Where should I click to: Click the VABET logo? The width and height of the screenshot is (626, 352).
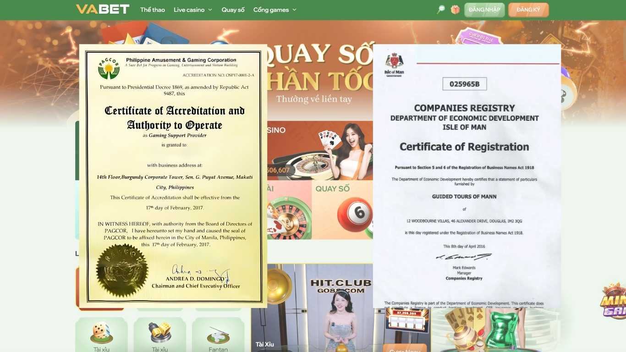tap(103, 9)
